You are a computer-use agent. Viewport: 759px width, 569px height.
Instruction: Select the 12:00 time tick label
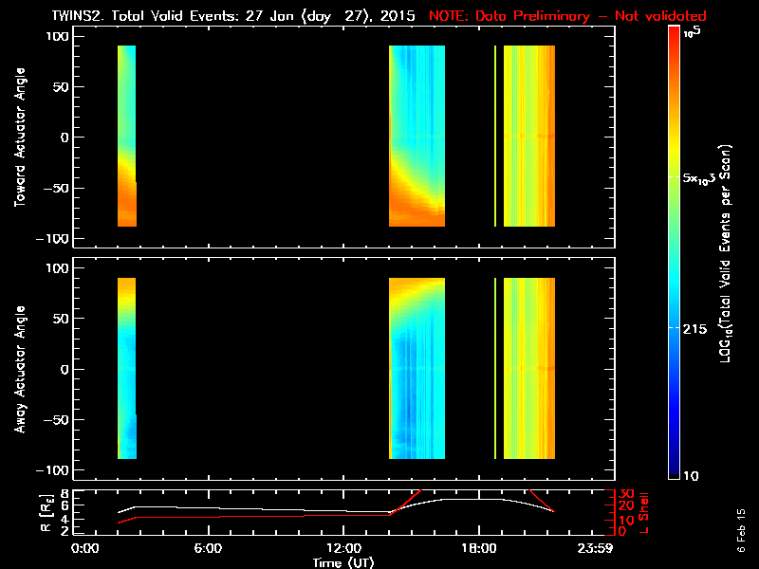point(343,548)
